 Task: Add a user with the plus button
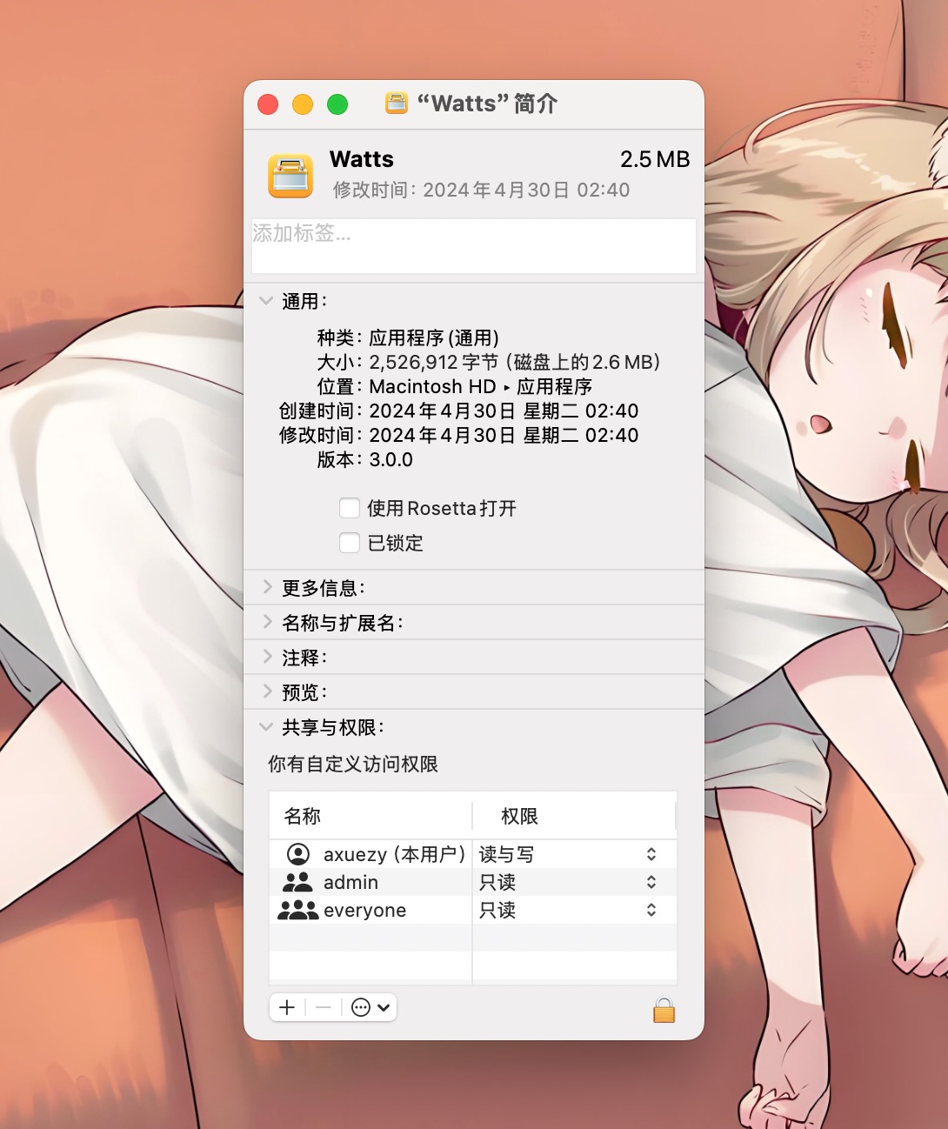[x=287, y=1007]
